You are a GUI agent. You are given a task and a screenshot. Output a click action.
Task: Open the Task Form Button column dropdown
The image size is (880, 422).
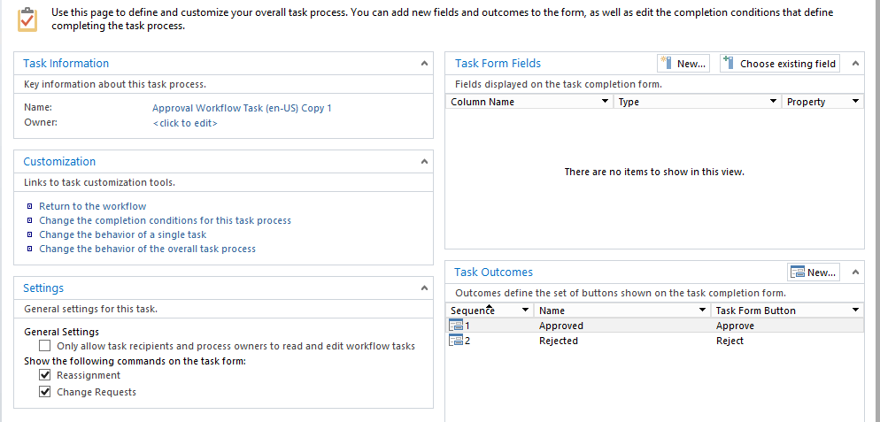point(855,310)
